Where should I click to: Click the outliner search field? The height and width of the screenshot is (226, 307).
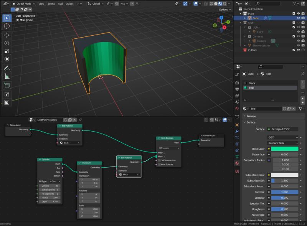pos(268,3)
